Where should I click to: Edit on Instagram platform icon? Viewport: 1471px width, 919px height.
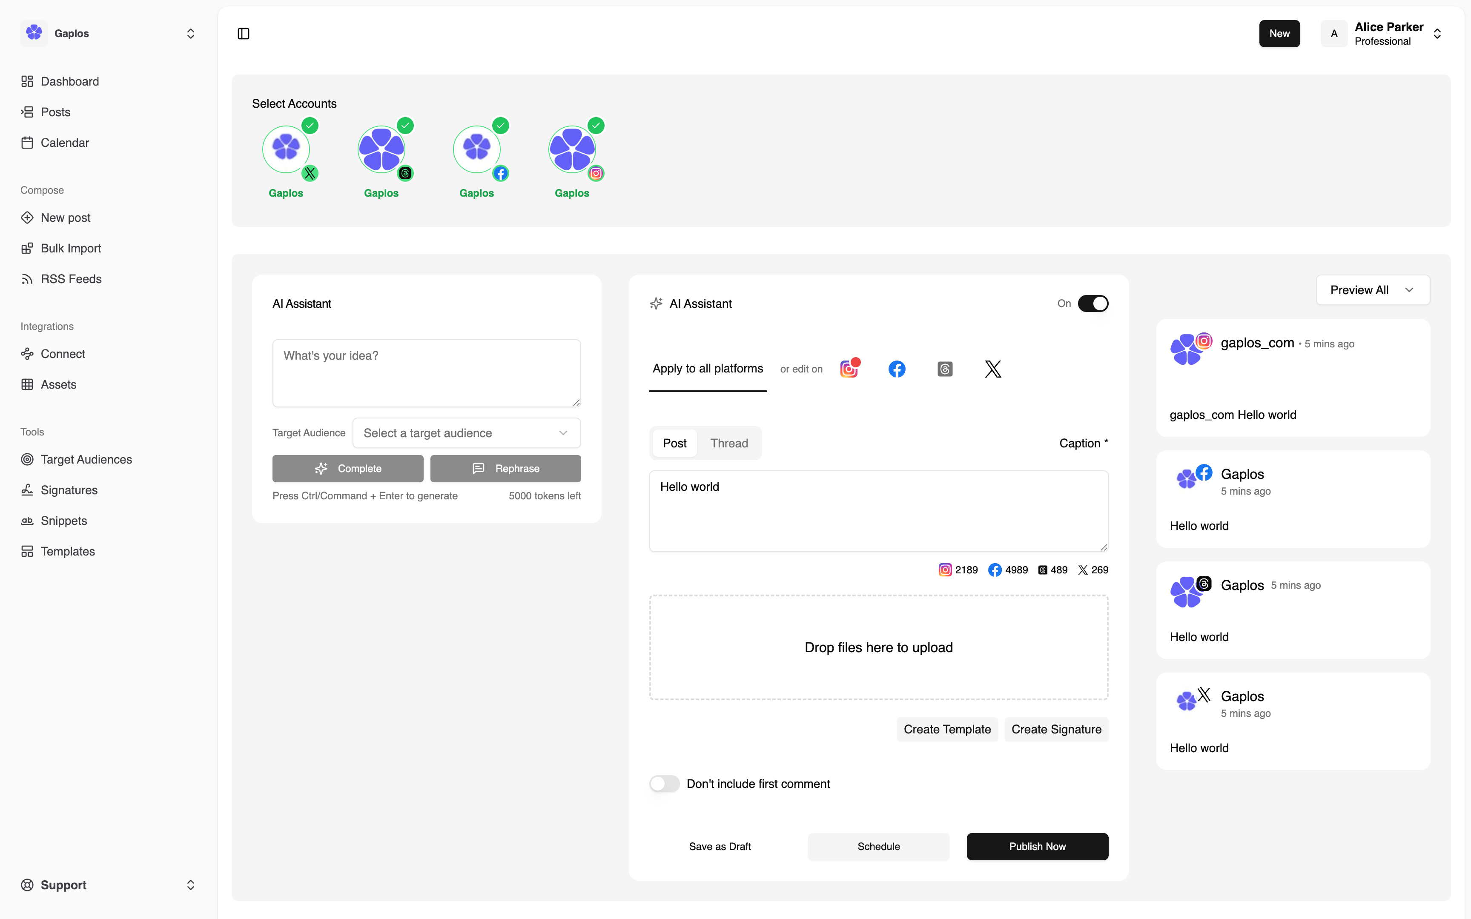tap(849, 369)
